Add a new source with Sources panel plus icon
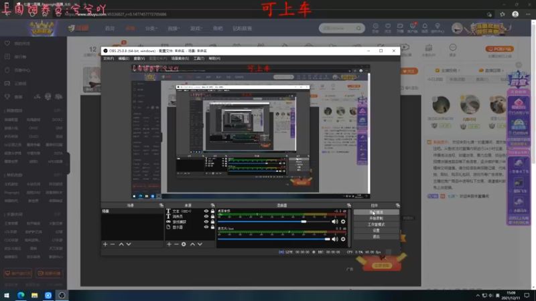536x301 pixels. click(169, 244)
